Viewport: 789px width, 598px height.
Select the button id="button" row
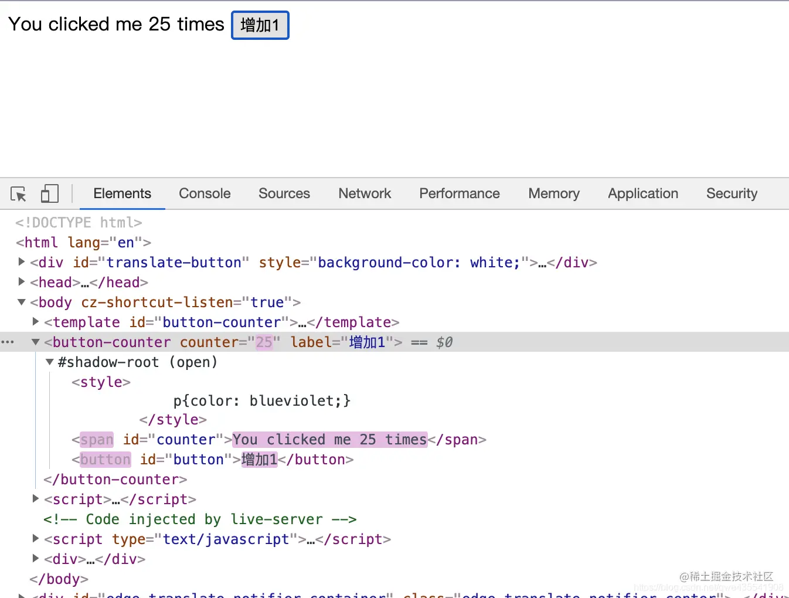click(213, 460)
